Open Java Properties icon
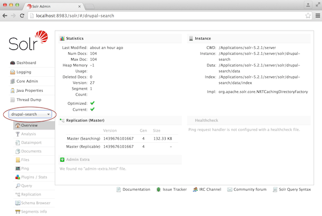 pyautogui.click(x=12, y=90)
